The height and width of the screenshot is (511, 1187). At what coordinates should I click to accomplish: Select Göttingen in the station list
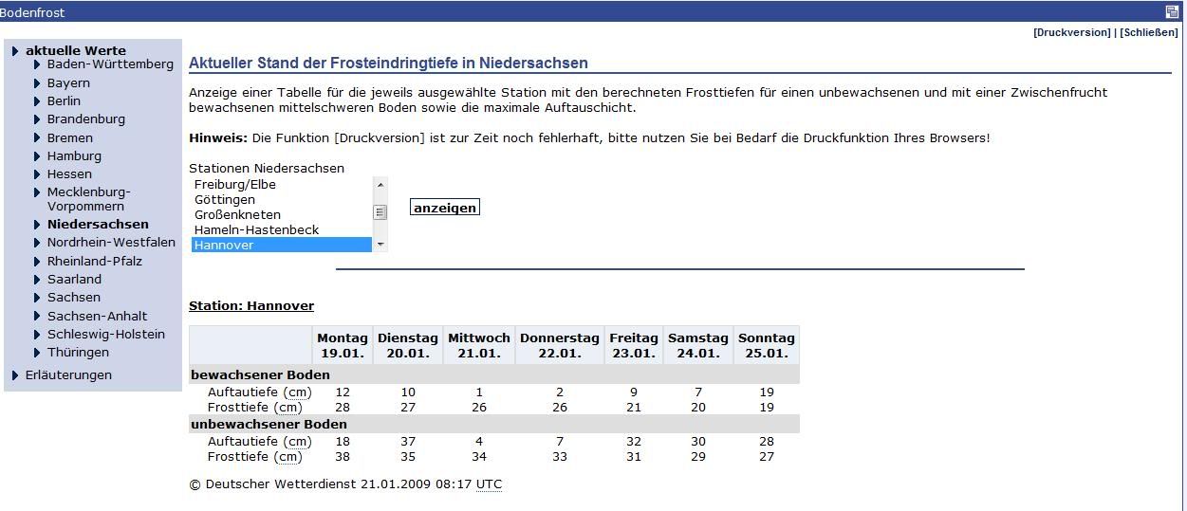225,200
